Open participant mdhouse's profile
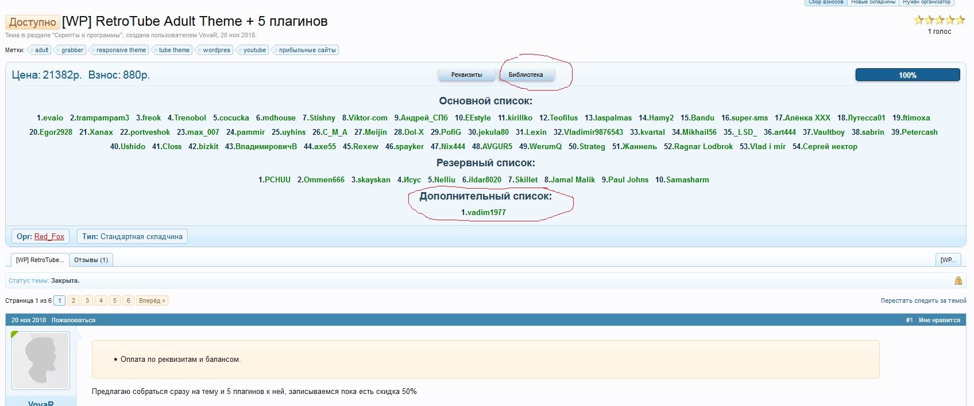This screenshot has width=974, height=406. 279,118
